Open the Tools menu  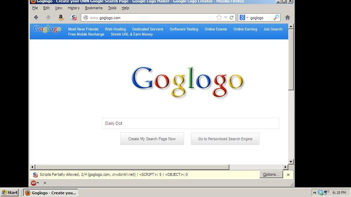[x=112, y=8]
